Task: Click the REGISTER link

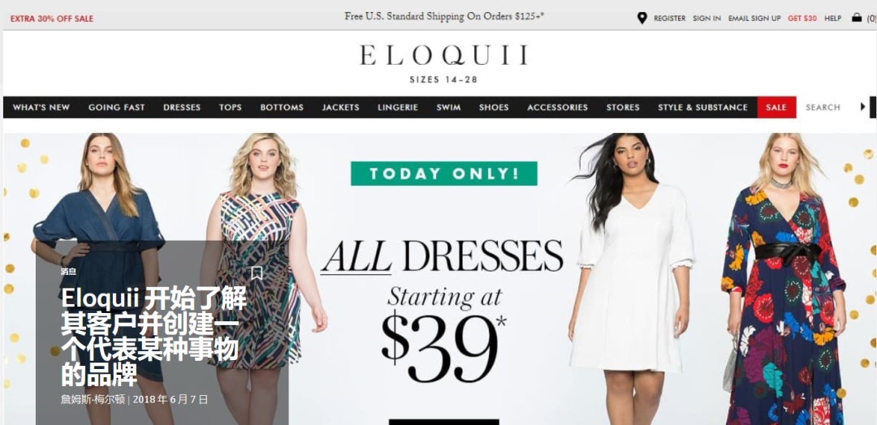Action: (669, 19)
